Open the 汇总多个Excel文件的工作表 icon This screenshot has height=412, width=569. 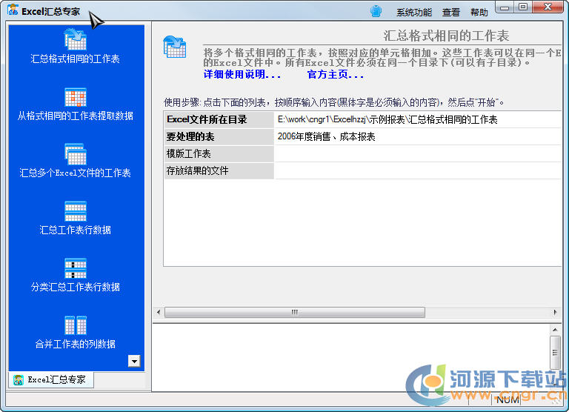(x=75, y=154)
